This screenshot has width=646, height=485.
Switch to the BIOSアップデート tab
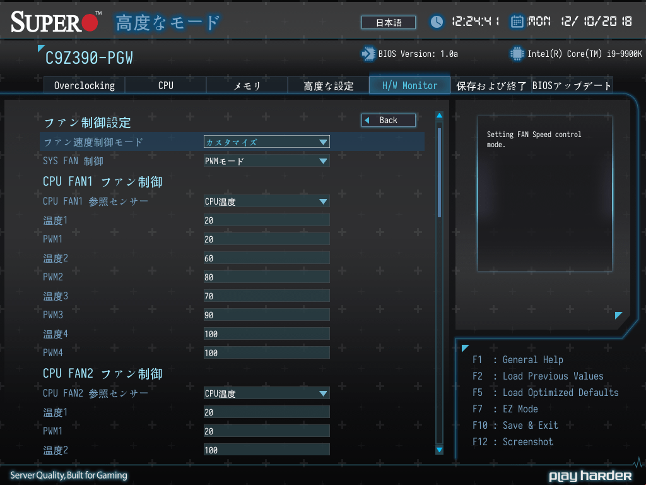[x=572, y=85]
